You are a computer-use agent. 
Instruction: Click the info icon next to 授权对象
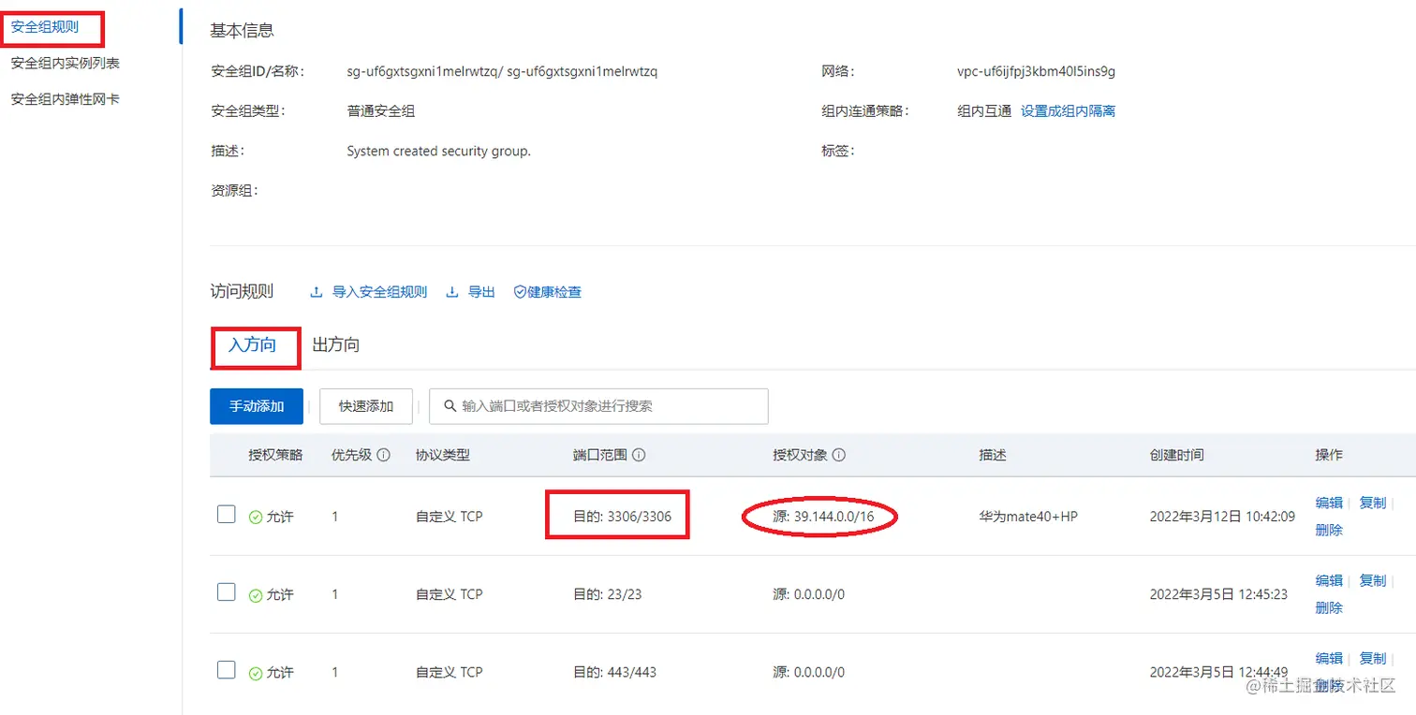pos(839,456)
